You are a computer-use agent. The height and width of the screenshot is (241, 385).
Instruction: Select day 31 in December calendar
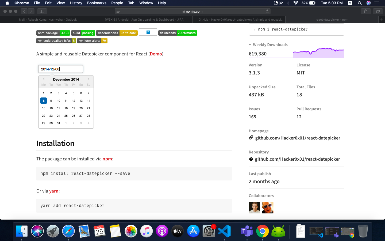coord(59,123)
